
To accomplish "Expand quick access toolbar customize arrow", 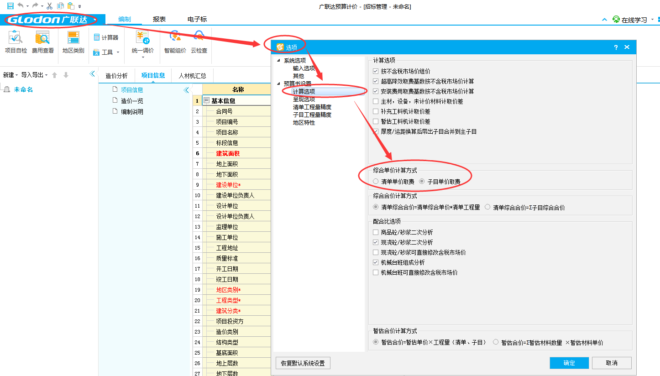I will coord(80,6).
